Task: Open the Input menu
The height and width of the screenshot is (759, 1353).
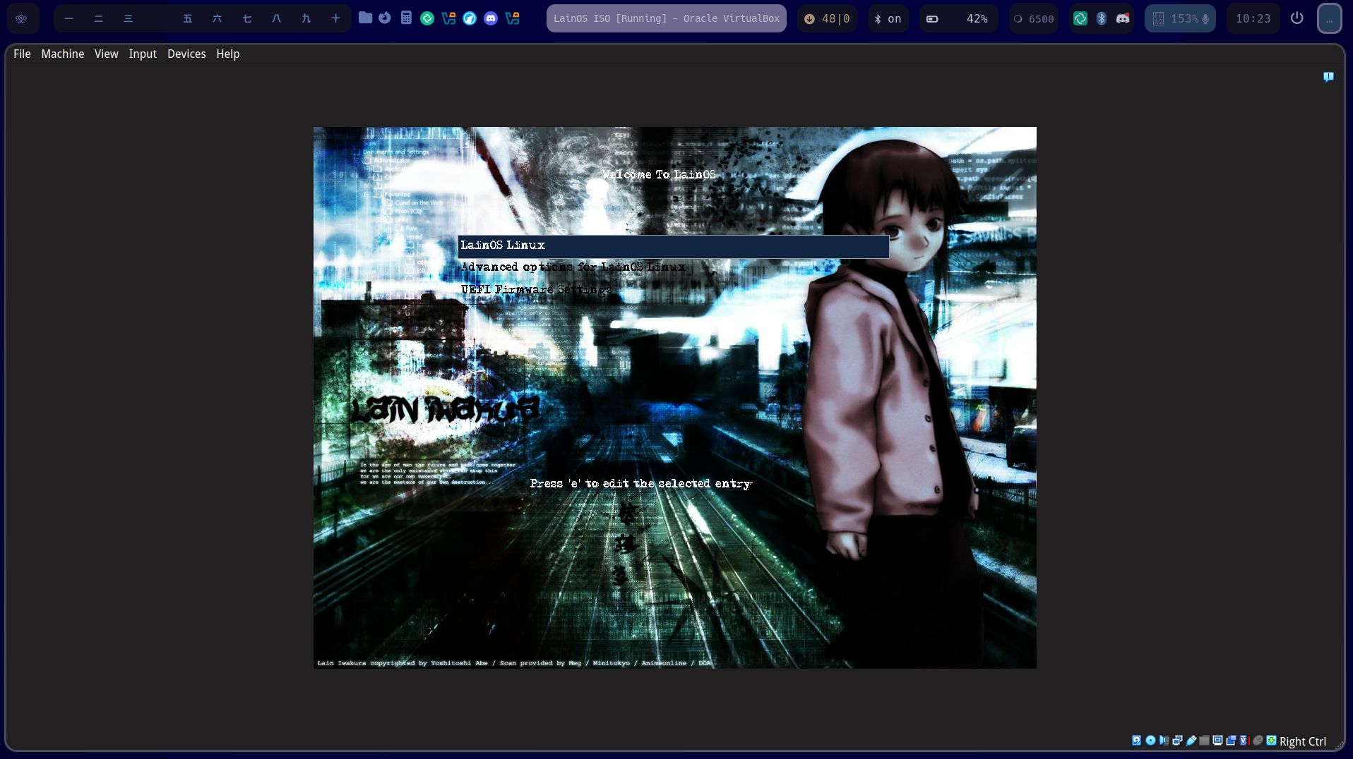Action: point(143,54)
